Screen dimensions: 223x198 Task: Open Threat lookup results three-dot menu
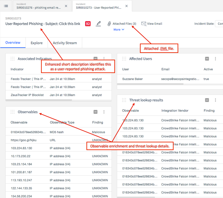[216, 100]
